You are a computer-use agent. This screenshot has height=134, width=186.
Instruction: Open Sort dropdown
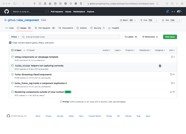coord(172,50)
